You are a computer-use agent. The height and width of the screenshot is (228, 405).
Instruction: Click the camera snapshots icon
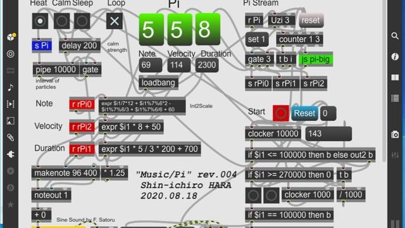[395, 134]
